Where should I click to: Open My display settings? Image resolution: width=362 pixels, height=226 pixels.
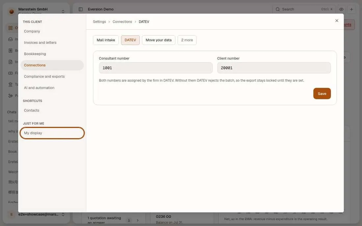pyautogui.click(x=52, y=133)
